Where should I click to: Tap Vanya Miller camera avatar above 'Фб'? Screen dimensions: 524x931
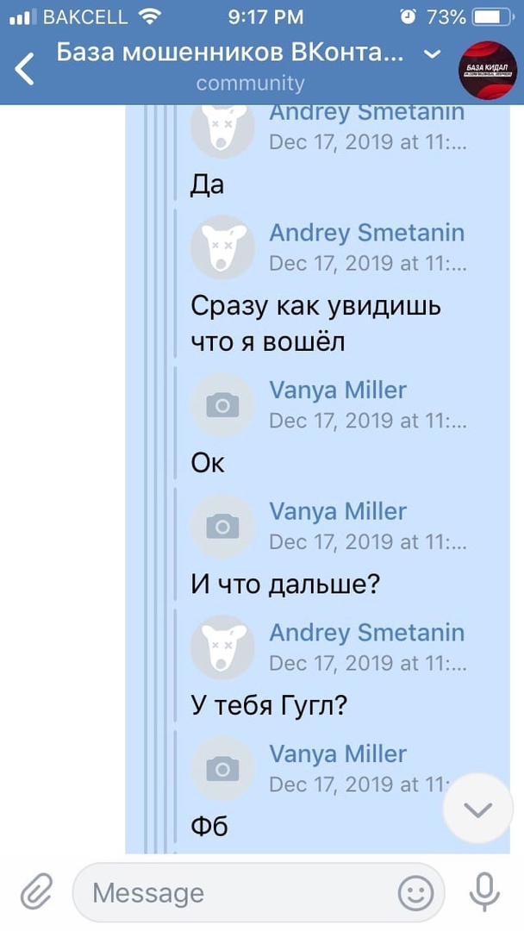[x=222, y=767]
